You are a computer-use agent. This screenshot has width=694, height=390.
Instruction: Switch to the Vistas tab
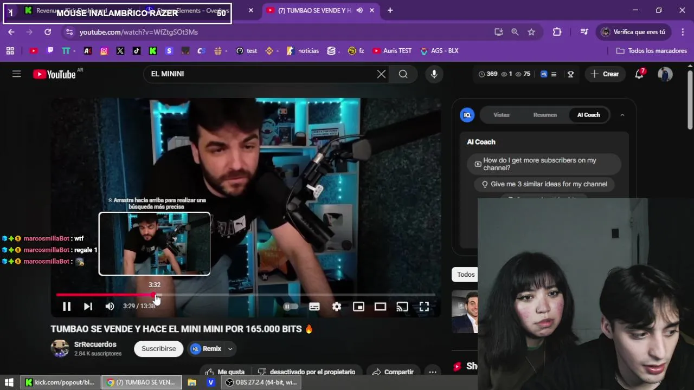click(502, 115)
